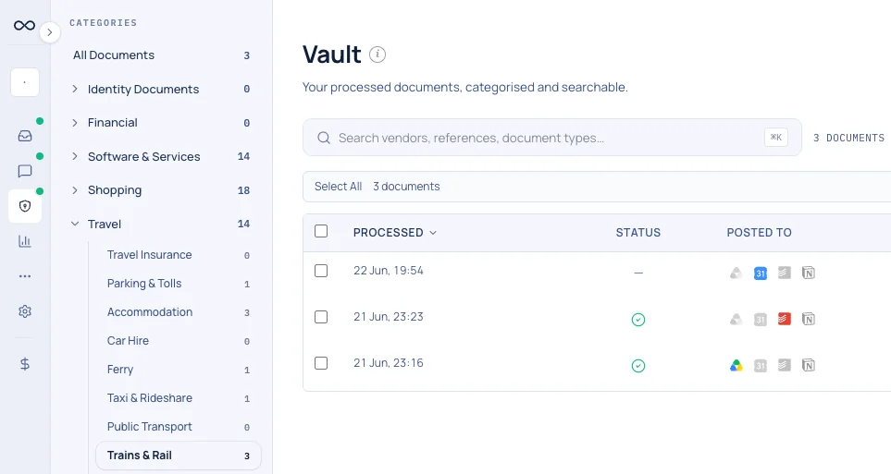Open document processed 22 Jun, 19:54
This screenshot has width=891, height=474.
coord(388,271)
